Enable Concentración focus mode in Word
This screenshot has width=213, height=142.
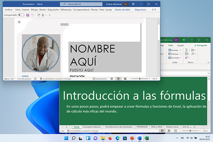[x=100, y=79]
